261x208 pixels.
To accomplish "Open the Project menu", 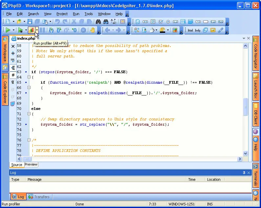I will tap(62, 14).
